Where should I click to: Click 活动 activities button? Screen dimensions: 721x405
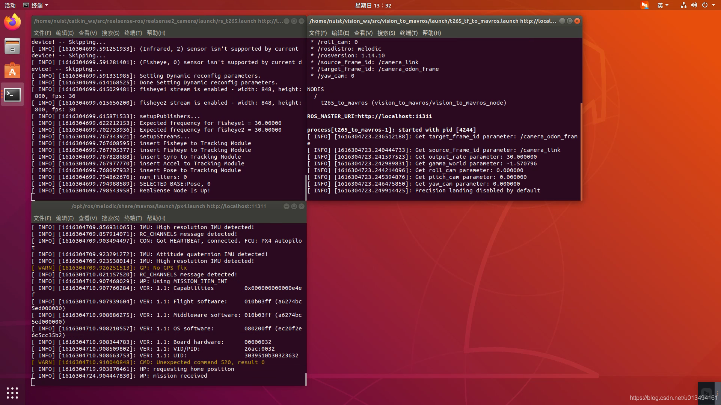tap(10, 5)
